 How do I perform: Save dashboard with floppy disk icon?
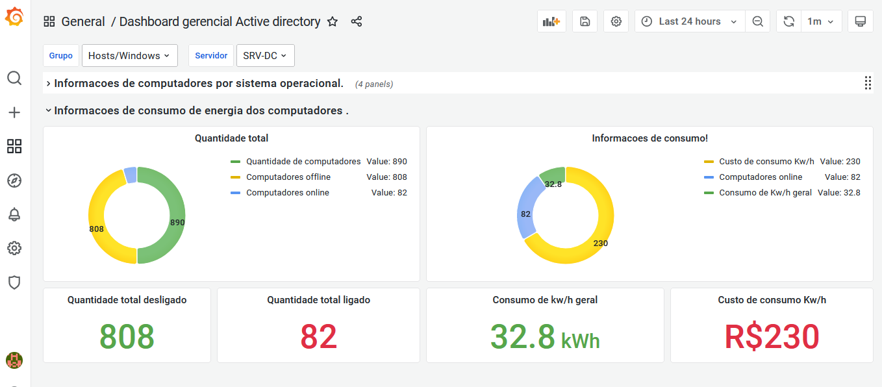(585, 21)
